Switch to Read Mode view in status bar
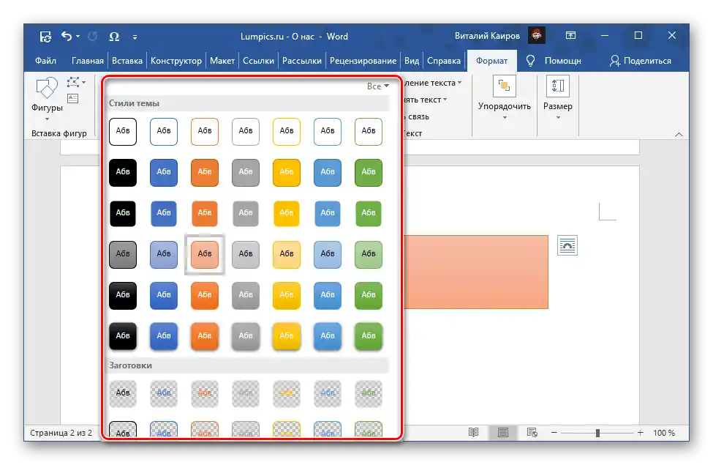713x465 pixels. [x=473, y=432]
